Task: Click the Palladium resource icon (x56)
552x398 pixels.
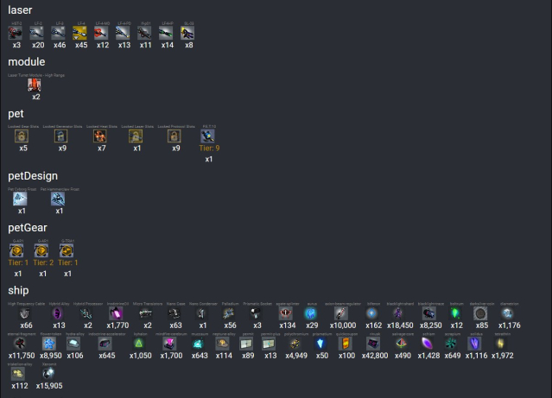Action: click(x=230, y=313)
